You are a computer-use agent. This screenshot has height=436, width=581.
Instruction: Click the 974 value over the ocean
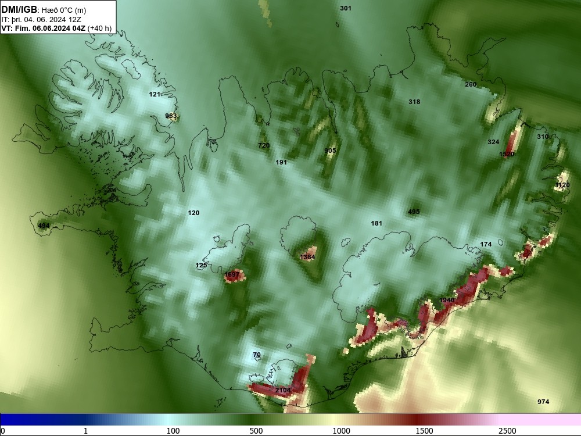pyautogui.click(x=543, y=402)
